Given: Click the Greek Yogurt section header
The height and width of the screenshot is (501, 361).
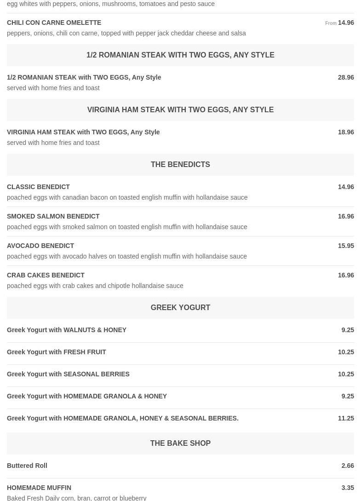Looking at the screenshot, I should [x=180, y=308].
